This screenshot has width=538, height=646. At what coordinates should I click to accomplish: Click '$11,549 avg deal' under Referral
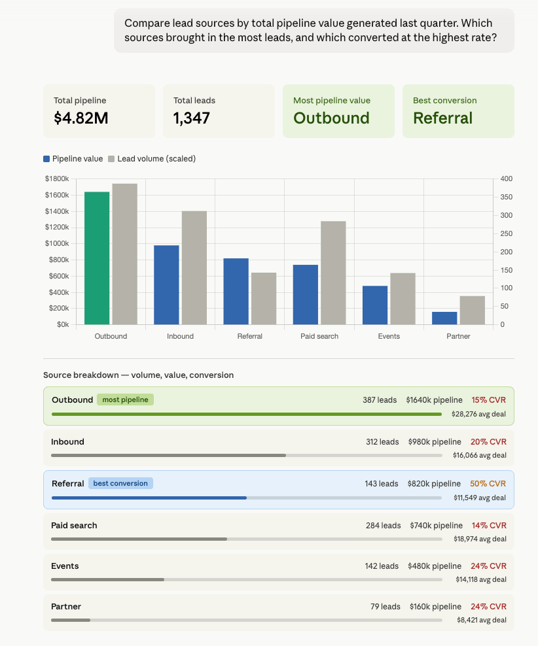tap(480, 498)
